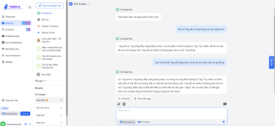Click the blue Quản lý button

click(25, 114)
